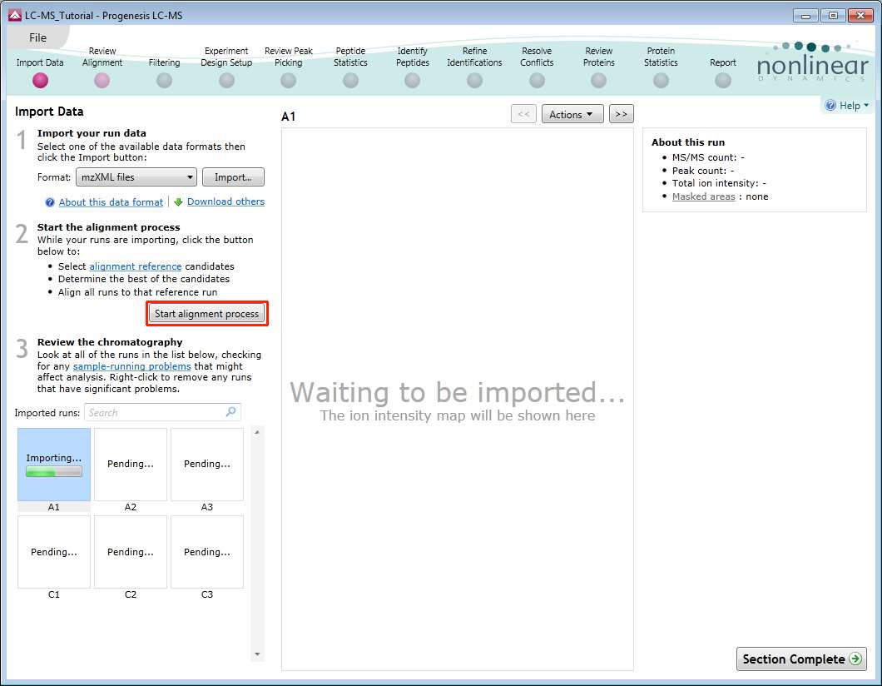
Task: Switch to Identify Peptides tab label
Action: click(x=413, y=57)
